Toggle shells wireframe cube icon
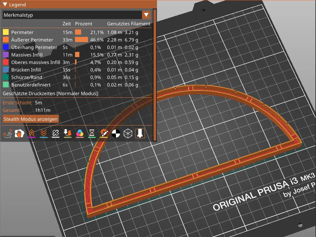This screenshot has height=237, width=316. tap(128, 133)
